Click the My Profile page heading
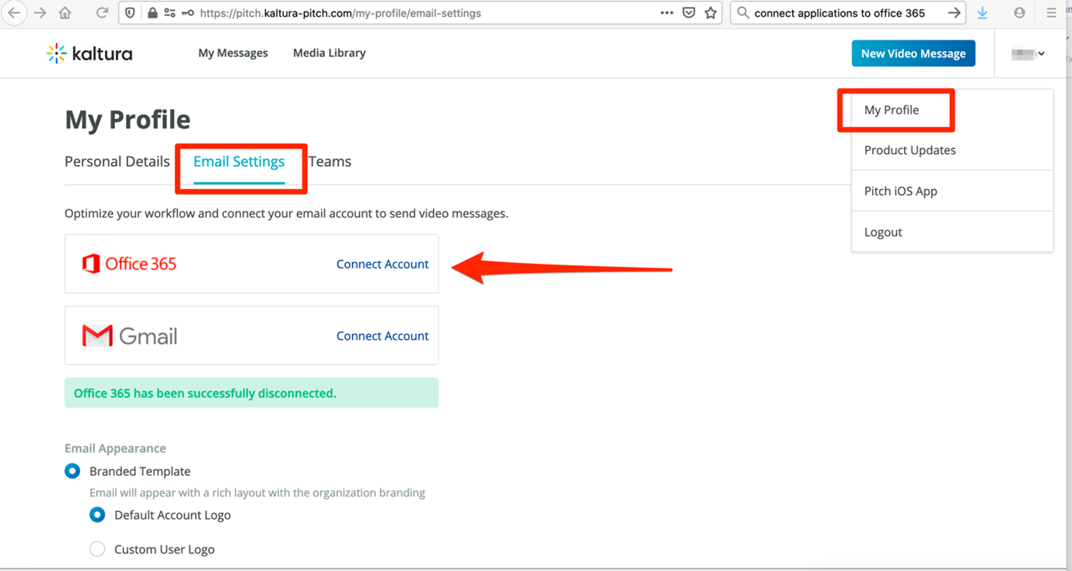 click(x=127, y=120)
